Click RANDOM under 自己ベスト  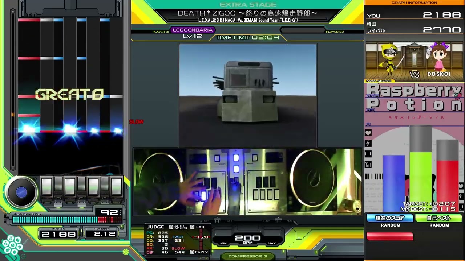(x=439, y=225)
